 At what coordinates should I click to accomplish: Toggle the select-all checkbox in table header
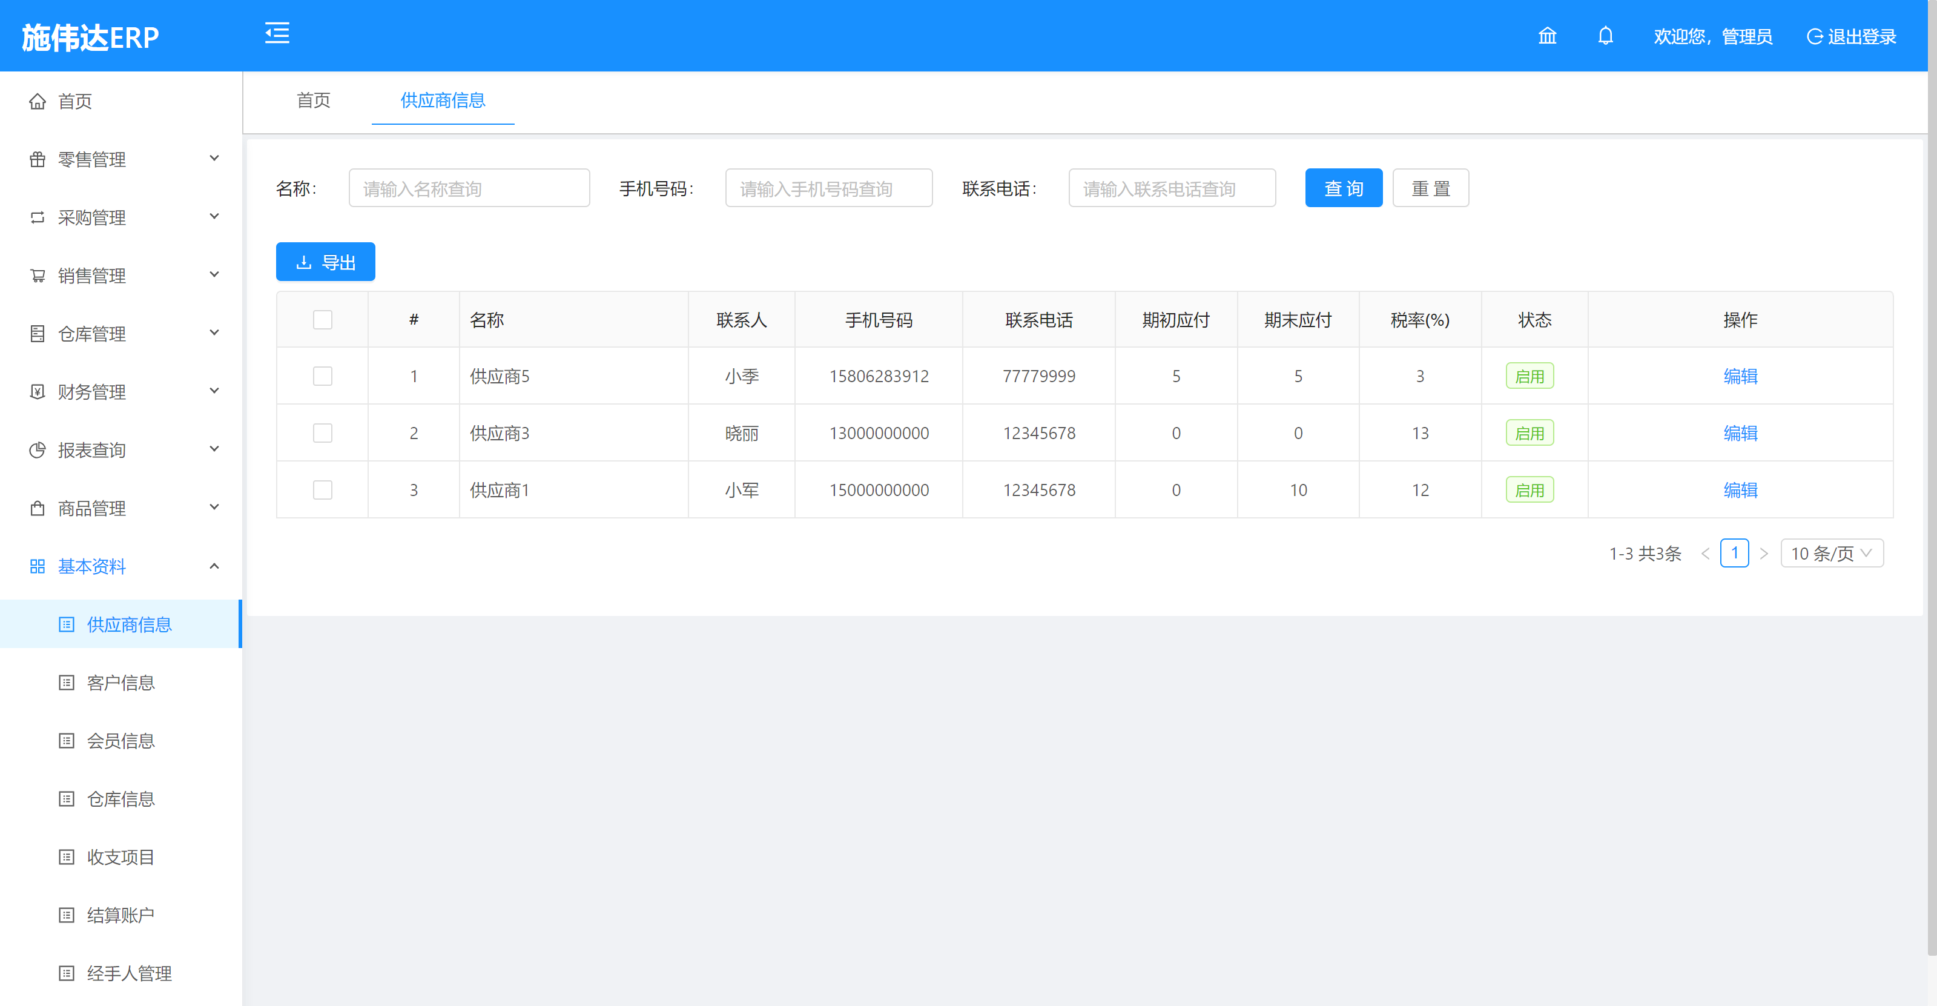point(323,320)
